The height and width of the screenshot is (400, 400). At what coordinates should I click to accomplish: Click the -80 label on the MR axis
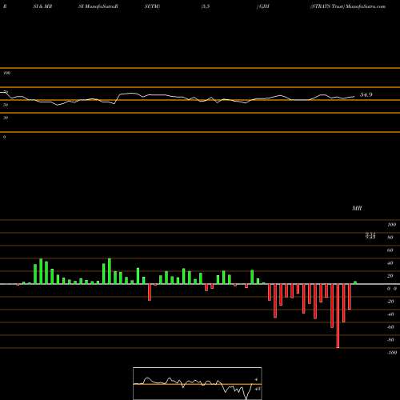[390, 340]
